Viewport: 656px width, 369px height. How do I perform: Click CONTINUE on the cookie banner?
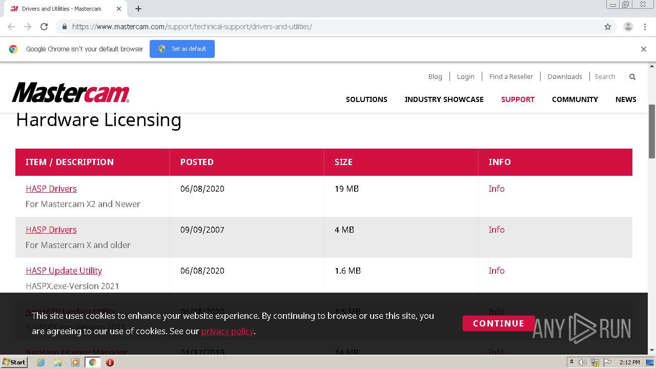499,323
